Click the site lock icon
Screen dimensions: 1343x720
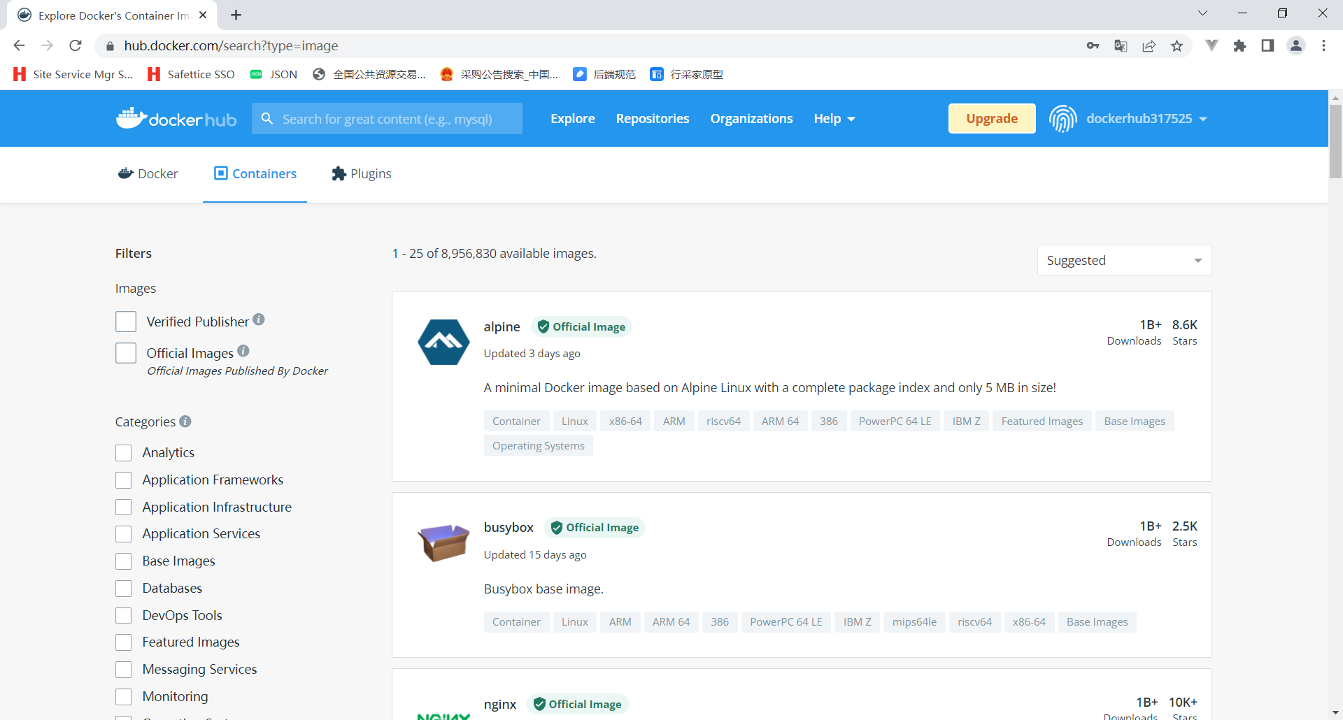pos(109,46)
